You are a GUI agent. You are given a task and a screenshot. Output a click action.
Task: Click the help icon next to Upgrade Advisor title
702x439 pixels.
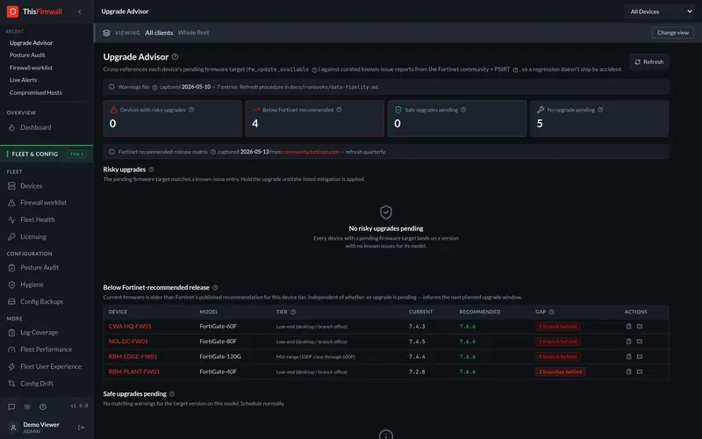pos(175,56)
